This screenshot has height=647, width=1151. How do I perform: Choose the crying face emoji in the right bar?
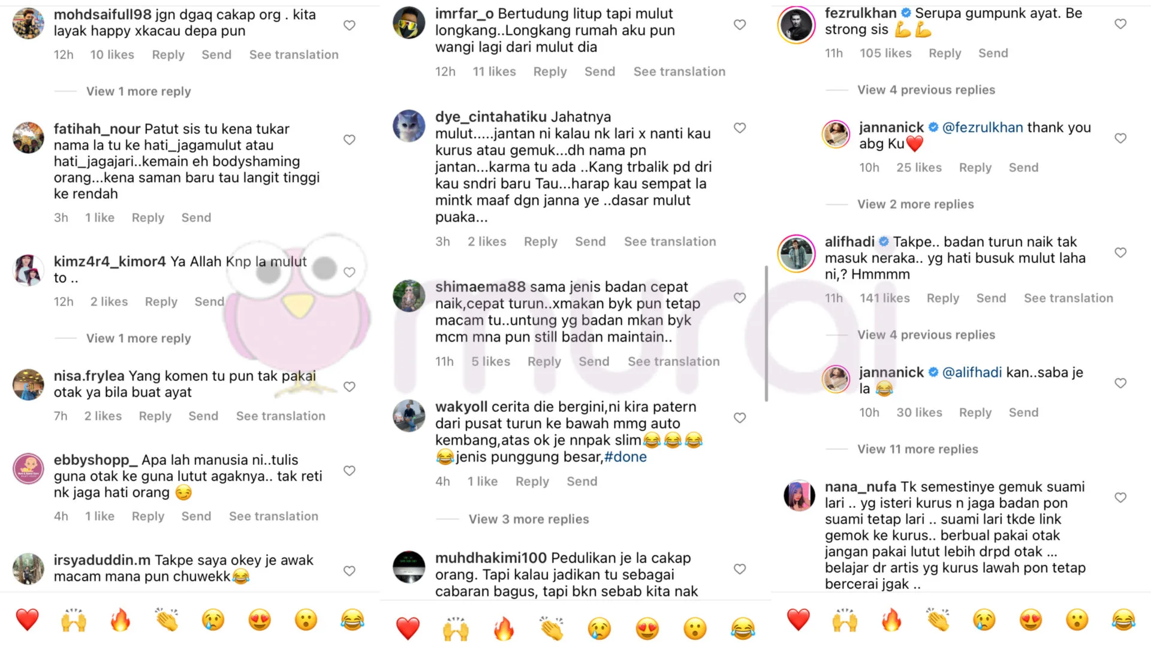[x=984, y=620]
